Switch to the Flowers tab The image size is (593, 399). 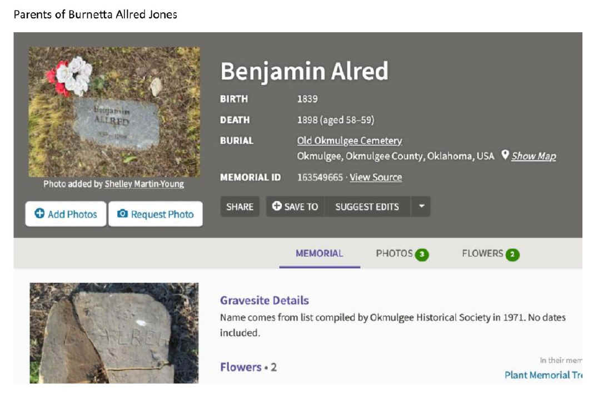[x=482, y=254]
